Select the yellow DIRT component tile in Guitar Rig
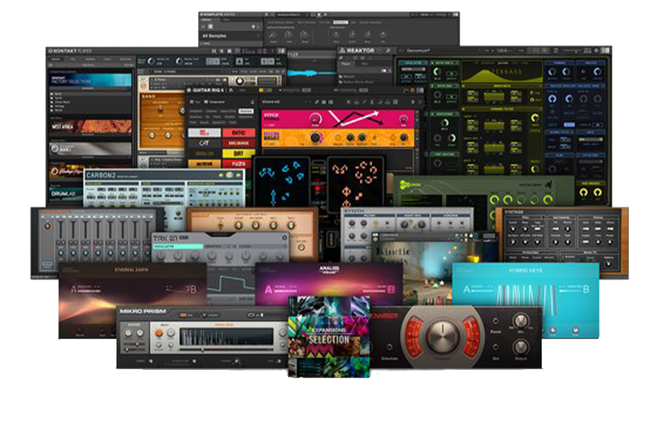Screen dimensions: 659x433 pos(238,153)
